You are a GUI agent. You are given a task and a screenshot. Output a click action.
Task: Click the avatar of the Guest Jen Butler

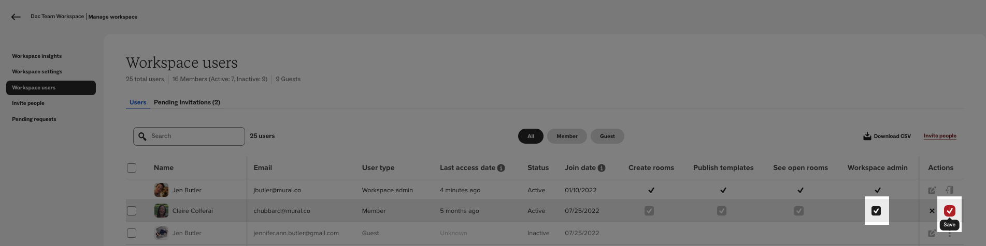[161, 233]
